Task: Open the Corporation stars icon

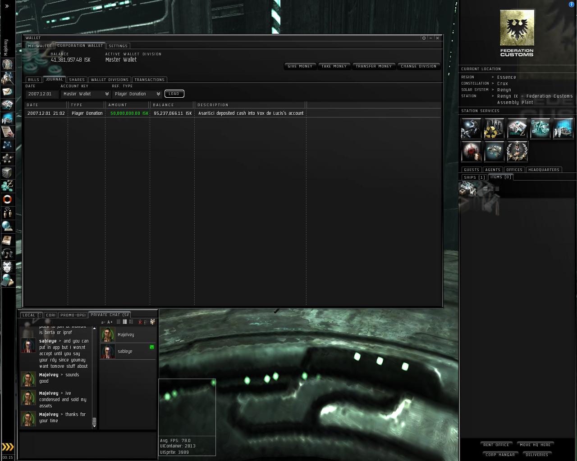Action: point(7,159)
